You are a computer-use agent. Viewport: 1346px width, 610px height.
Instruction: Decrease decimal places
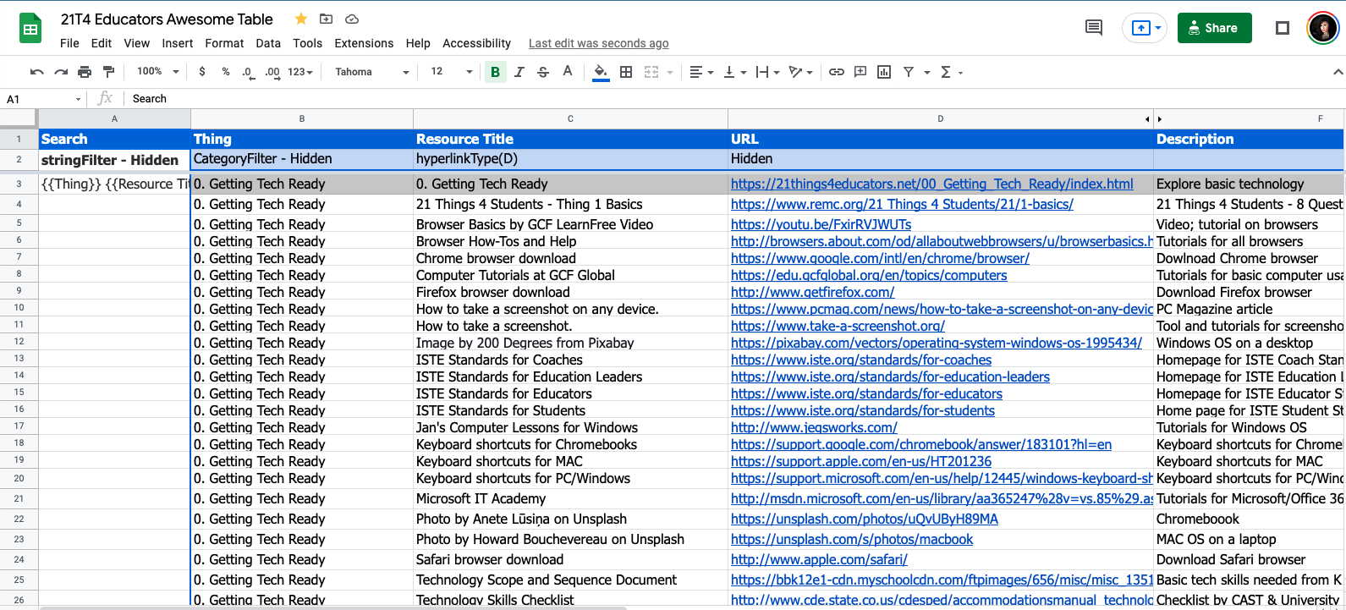[247, 72]
